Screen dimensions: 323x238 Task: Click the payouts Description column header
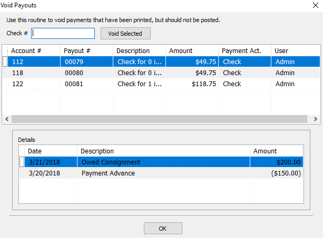point(139,51)
